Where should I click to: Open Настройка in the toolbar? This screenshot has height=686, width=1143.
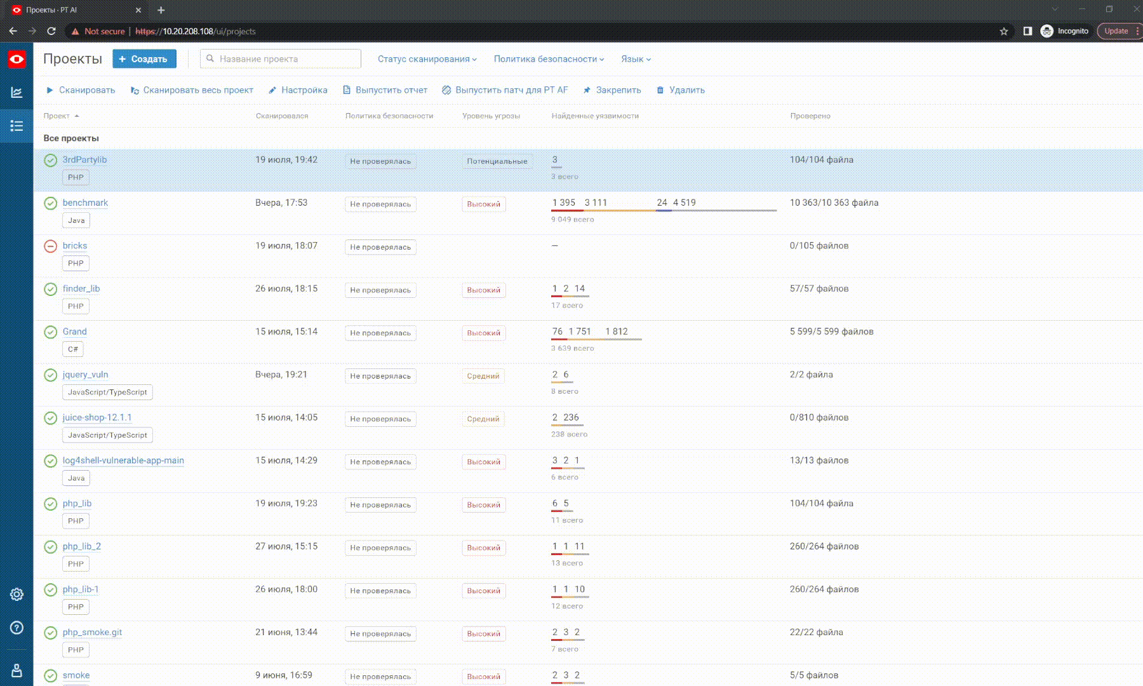point(298,90)
